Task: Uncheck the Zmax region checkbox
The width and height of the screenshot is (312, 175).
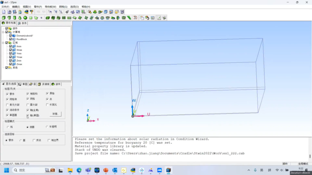Action: point(11,64)
